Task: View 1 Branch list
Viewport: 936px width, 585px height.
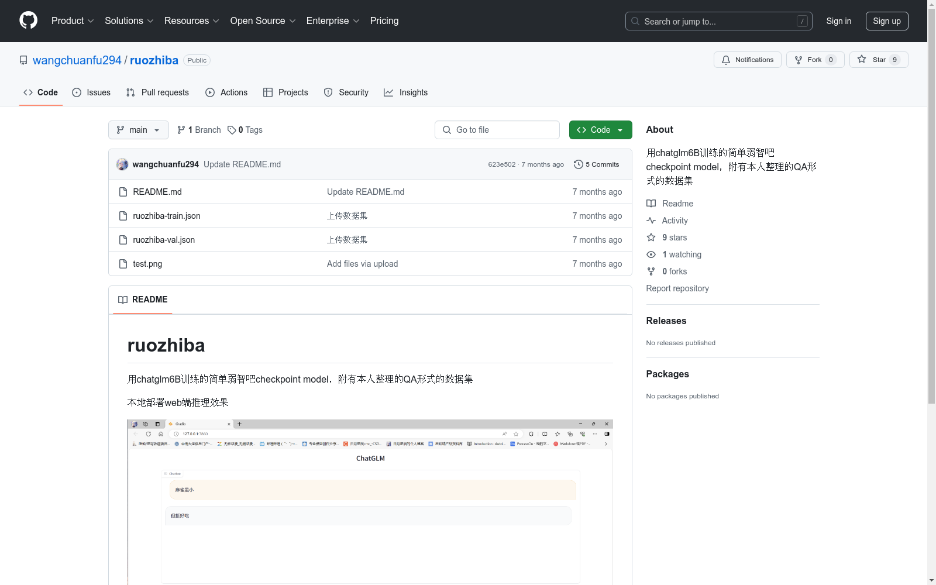Action: (199, 130)
